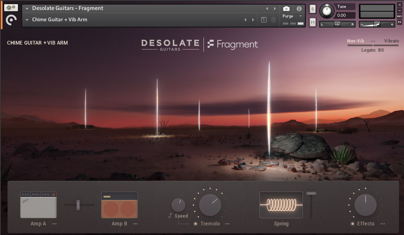Save the snapshot with the disk icon
The width and height of the screenshot is (404, 235).
click(264, 20)
